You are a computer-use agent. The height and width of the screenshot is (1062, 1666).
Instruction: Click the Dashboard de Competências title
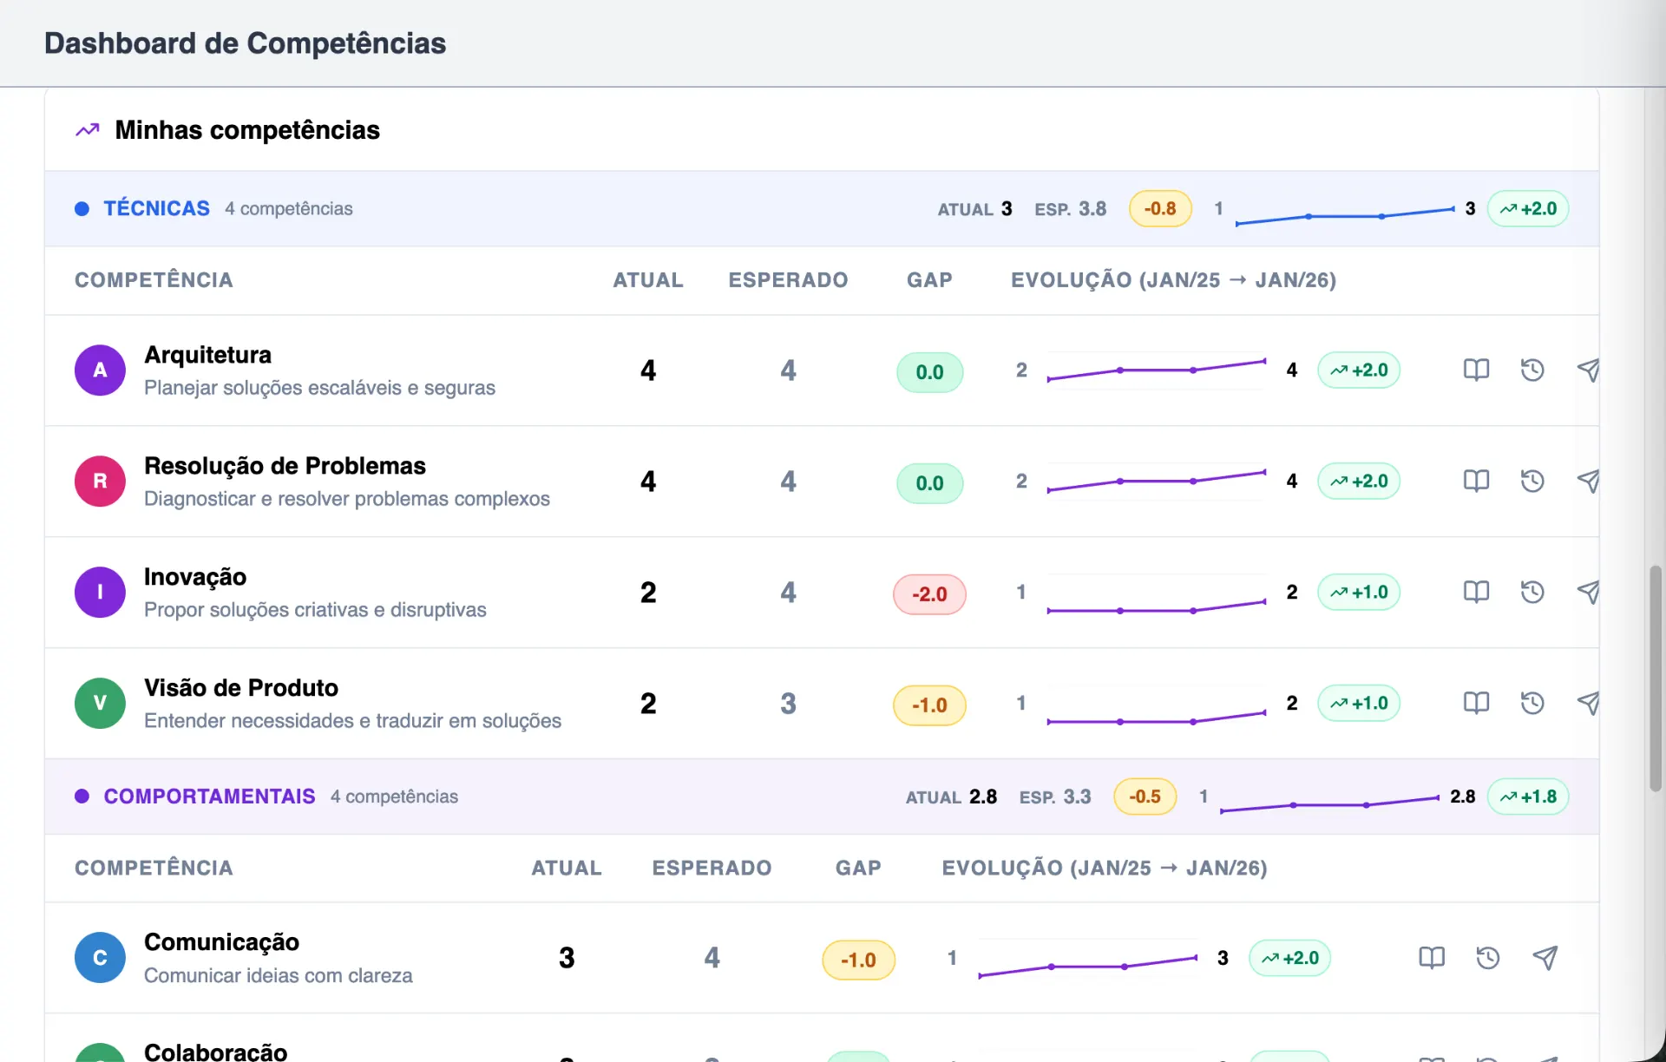point(245,43)
